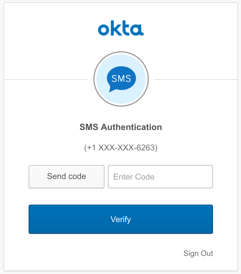Click the masked phone number ending 6263
Viewport: 241px width, 274px height.
tap(121, 148)
